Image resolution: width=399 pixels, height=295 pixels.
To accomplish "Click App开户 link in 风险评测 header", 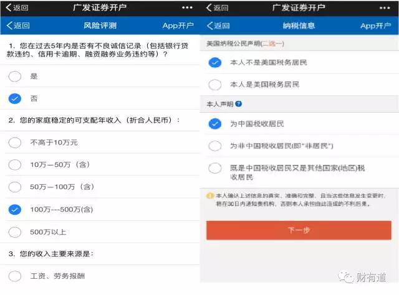I will 178,26.
